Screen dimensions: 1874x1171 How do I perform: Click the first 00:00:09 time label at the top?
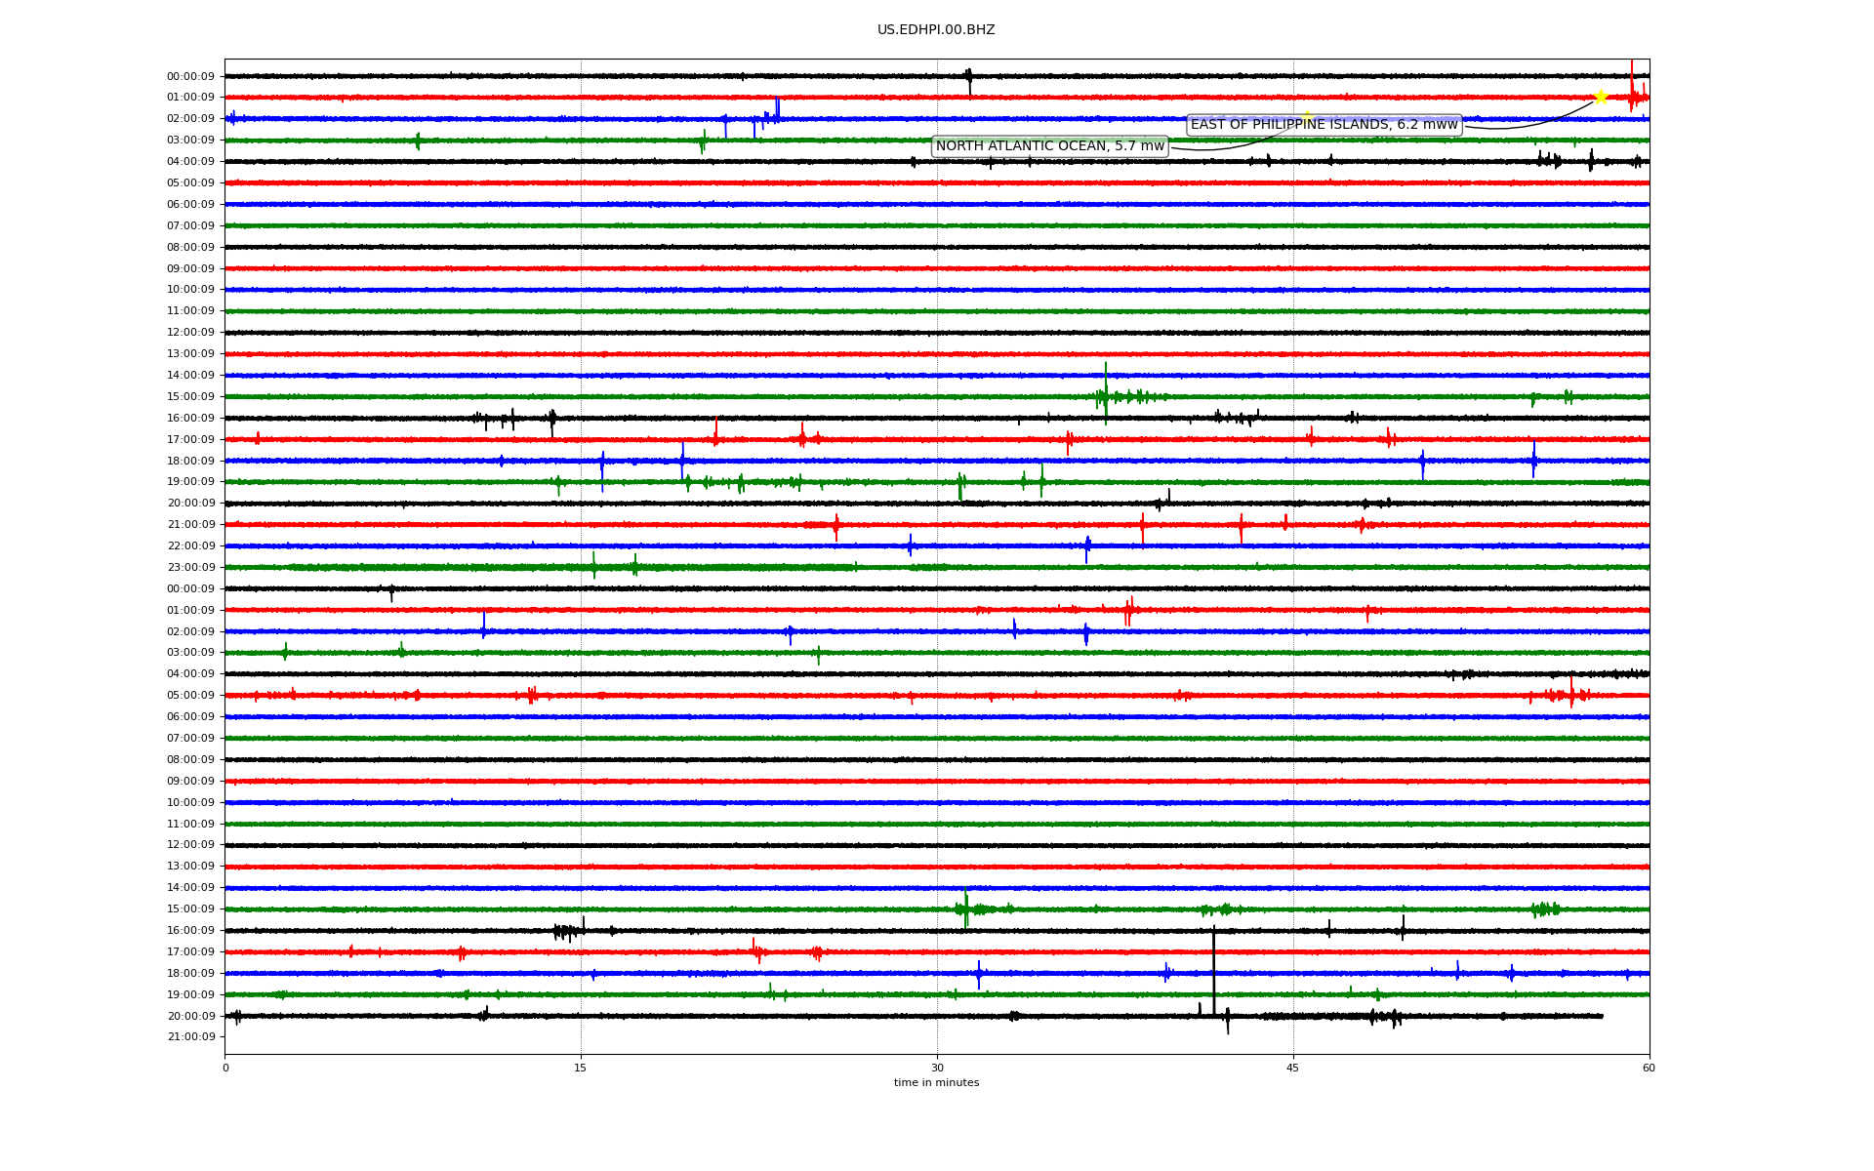[x=190, y=76]
